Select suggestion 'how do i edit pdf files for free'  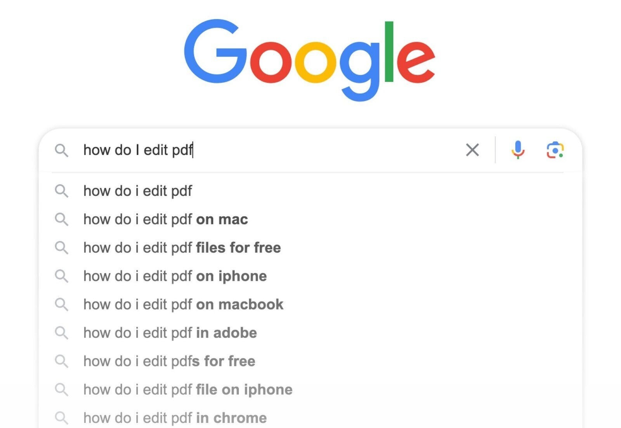coord(182,248)
